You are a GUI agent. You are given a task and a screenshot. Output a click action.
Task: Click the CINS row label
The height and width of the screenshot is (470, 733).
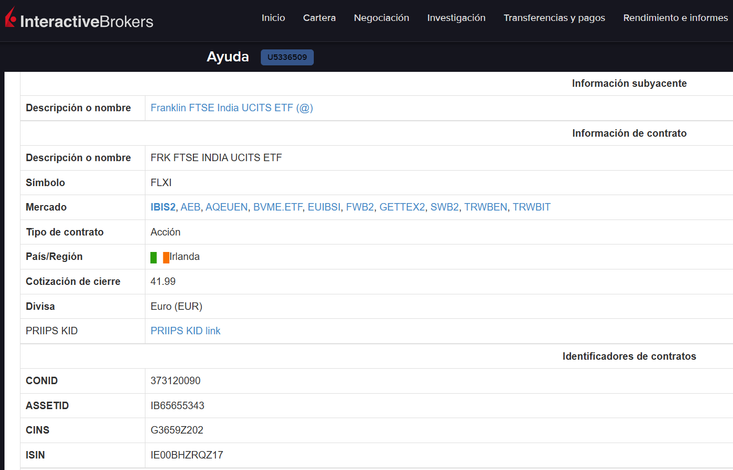37,430
